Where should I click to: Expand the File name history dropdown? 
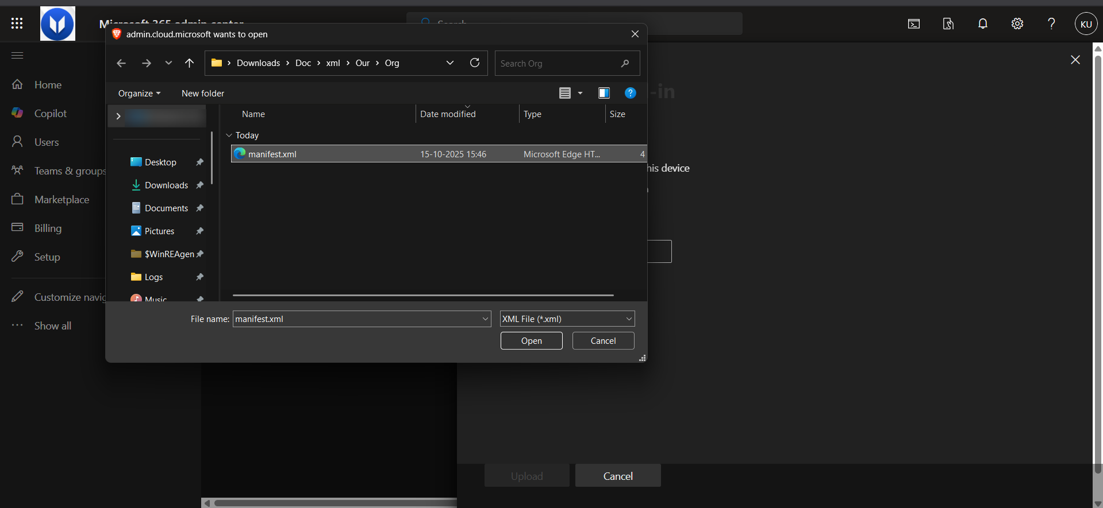tap(485, 319)
